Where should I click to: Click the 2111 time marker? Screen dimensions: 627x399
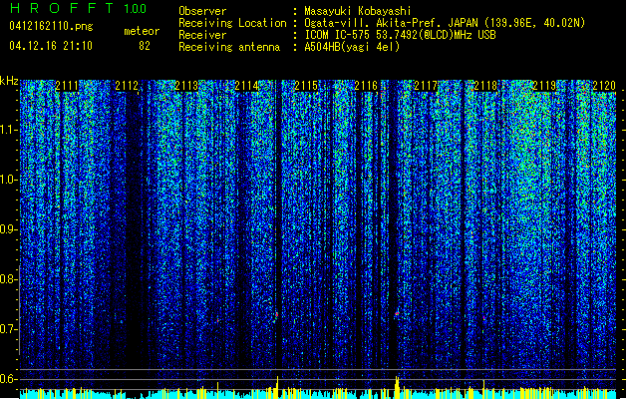(67, 86)
